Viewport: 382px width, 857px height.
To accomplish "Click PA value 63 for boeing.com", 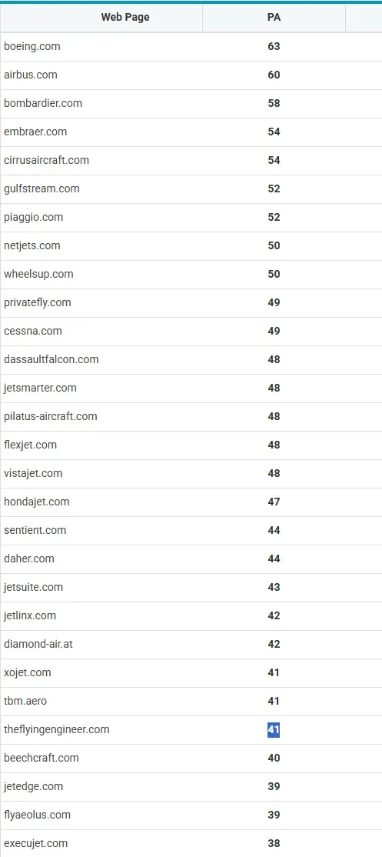I will pos(274,46).
